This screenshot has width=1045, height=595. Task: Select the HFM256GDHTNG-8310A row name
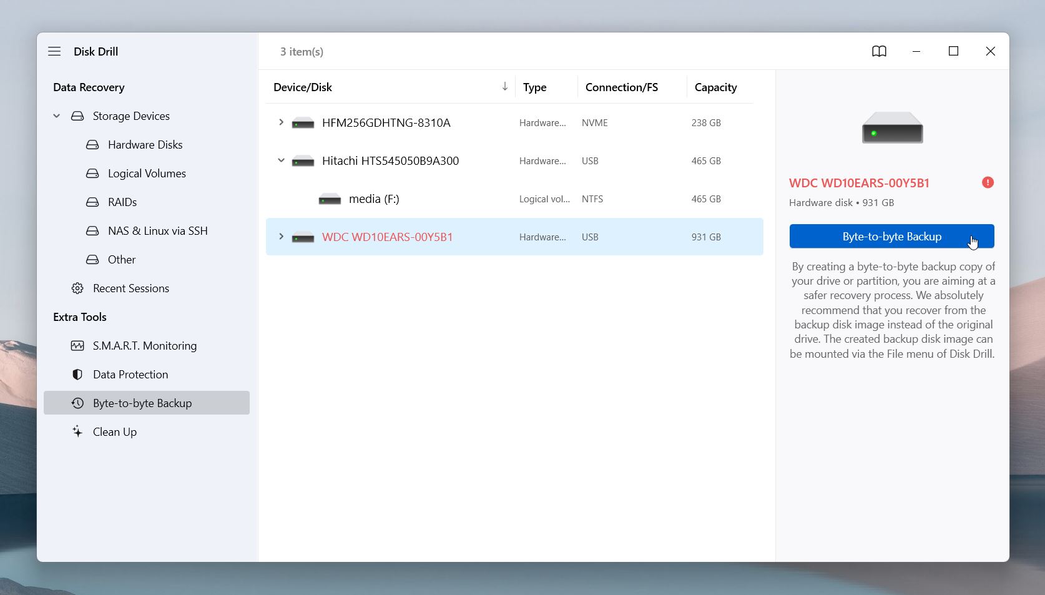click(386, 123)
